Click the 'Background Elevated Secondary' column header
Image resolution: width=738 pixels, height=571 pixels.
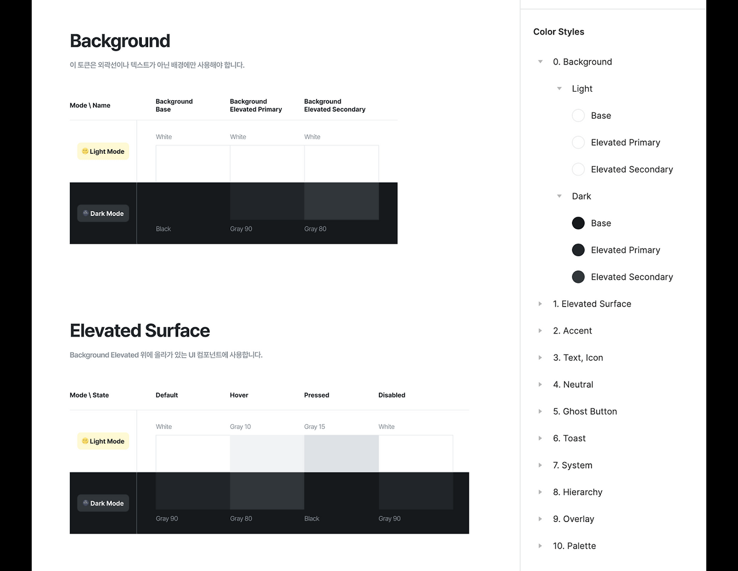pyautogui.click(x=335, y=105)
